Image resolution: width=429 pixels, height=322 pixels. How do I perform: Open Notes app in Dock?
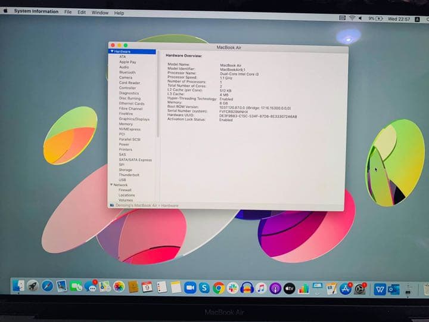[x=176, y=287]
